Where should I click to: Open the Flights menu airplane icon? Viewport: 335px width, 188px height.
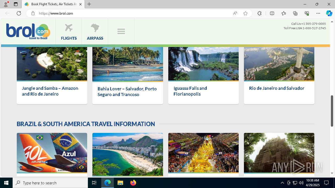69,28
